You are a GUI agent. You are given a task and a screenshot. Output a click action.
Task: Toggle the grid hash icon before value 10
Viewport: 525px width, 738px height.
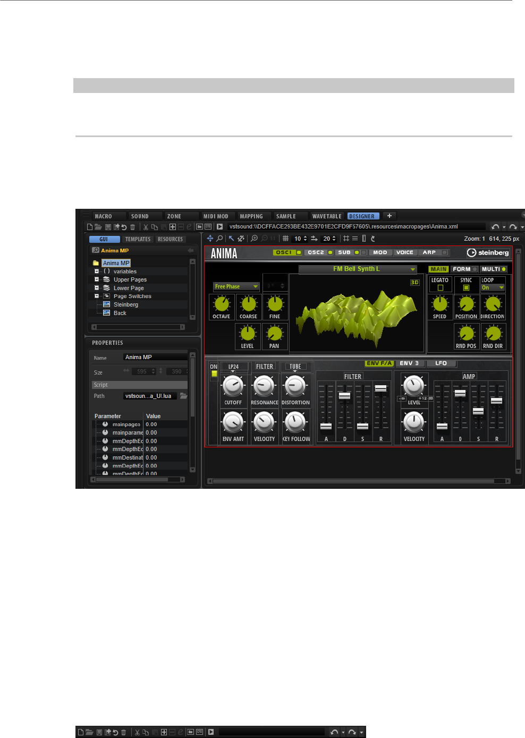(285, 239)
